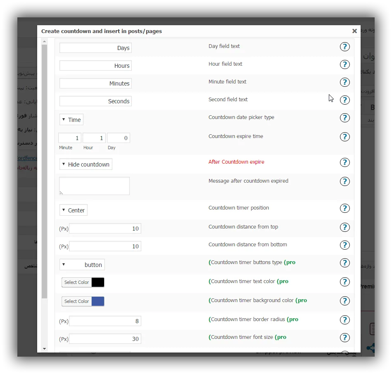
Task: Click the distance from bottom field
Action: tap(105, 246)
